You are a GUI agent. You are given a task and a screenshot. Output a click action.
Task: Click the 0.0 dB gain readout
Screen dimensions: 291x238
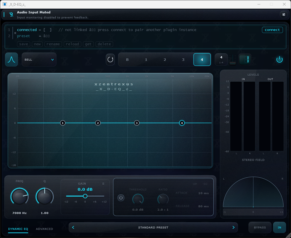point(85,189)
